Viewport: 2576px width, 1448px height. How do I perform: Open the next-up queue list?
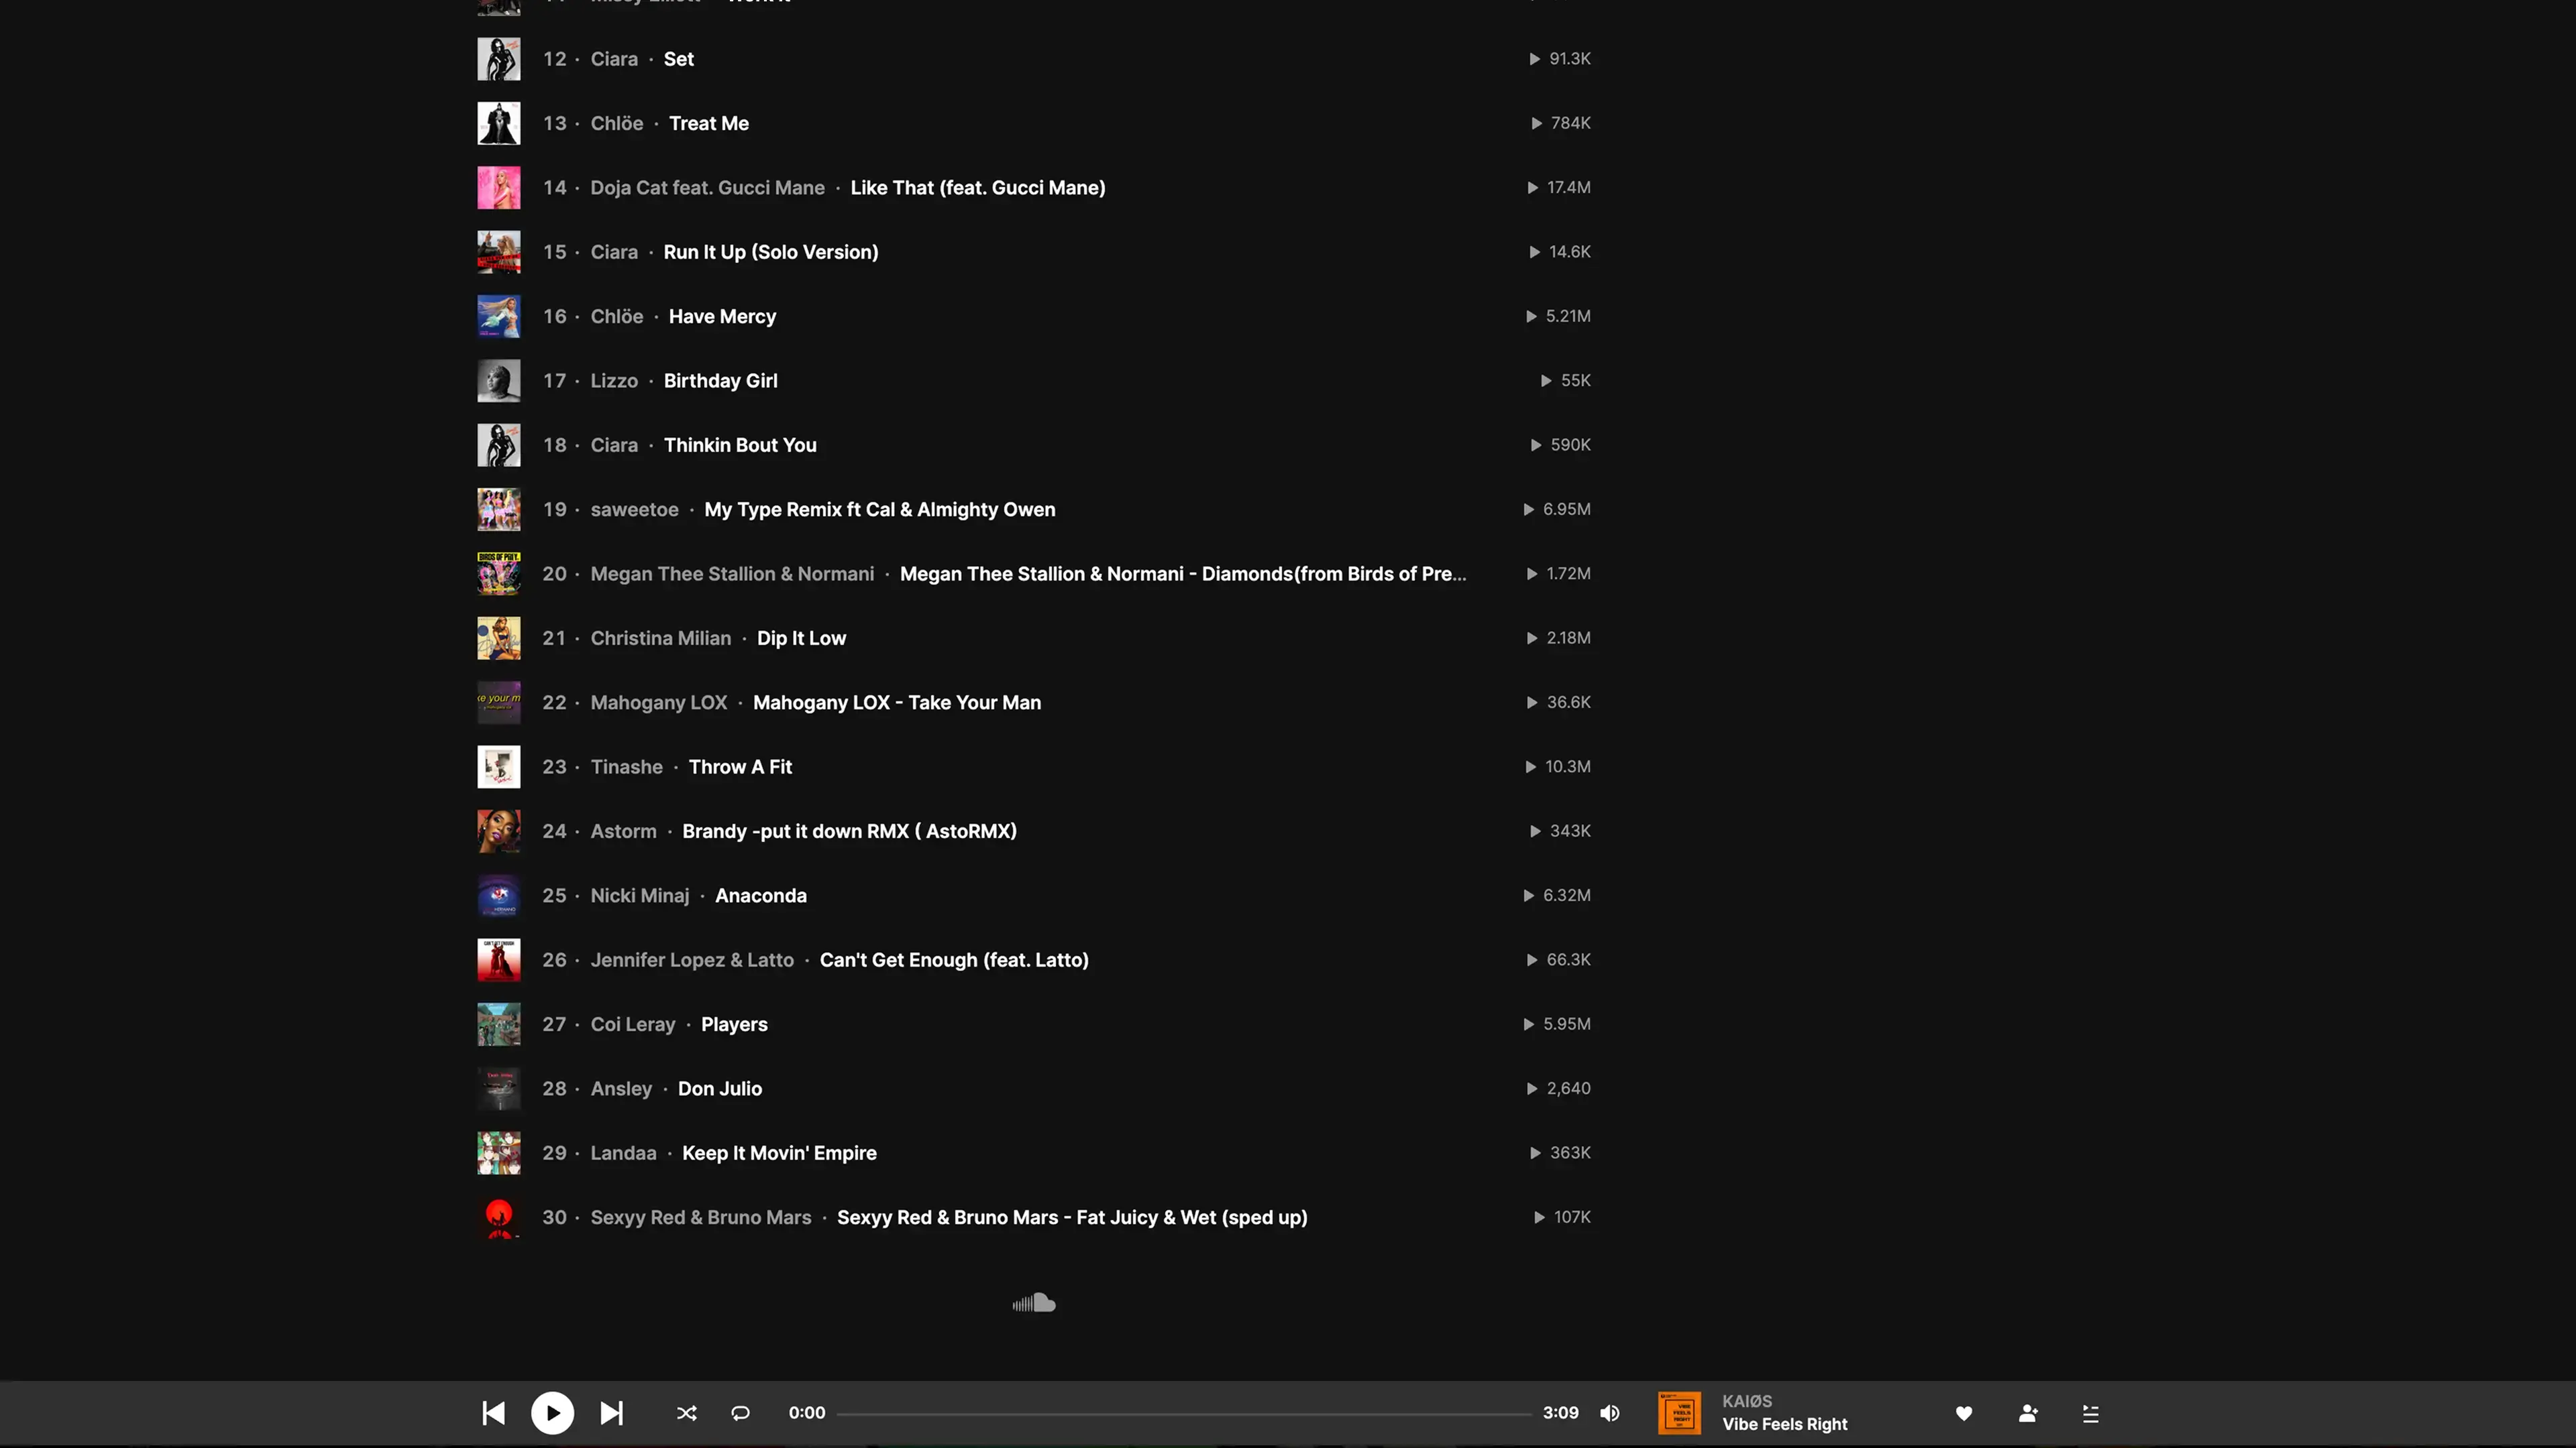[2090, 1413]
